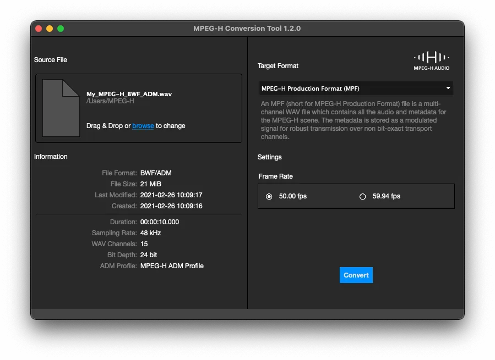Click the browse link to change file
495x360 pixels.
pyautogui.click(x=143, y=126)
